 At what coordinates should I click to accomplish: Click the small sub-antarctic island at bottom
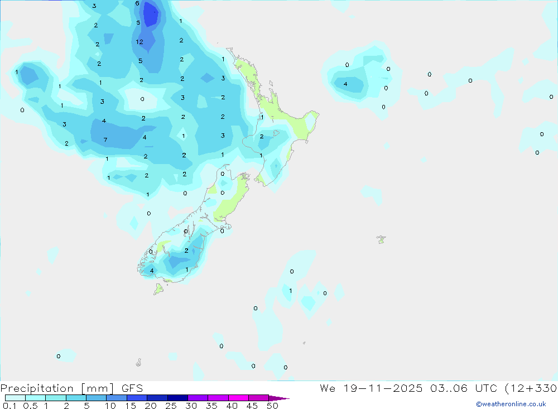coord(139,362)
